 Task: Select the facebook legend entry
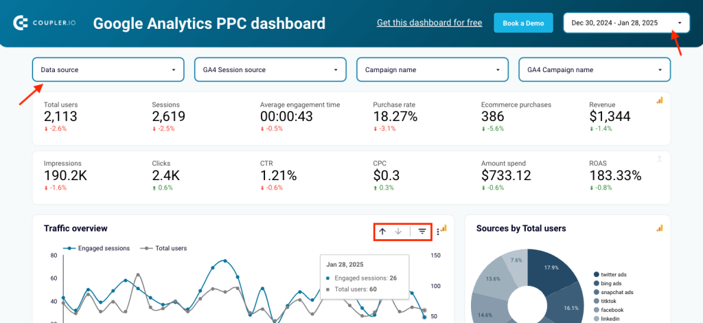[608, 310]
